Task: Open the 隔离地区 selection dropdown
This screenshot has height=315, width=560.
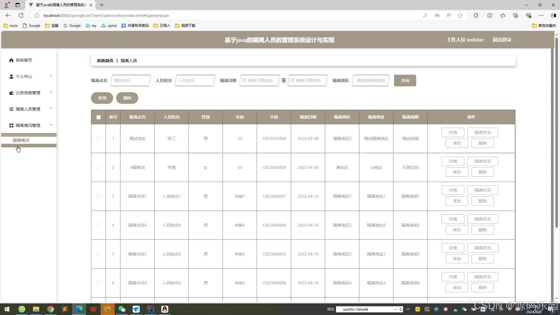Action: point(370,80)
